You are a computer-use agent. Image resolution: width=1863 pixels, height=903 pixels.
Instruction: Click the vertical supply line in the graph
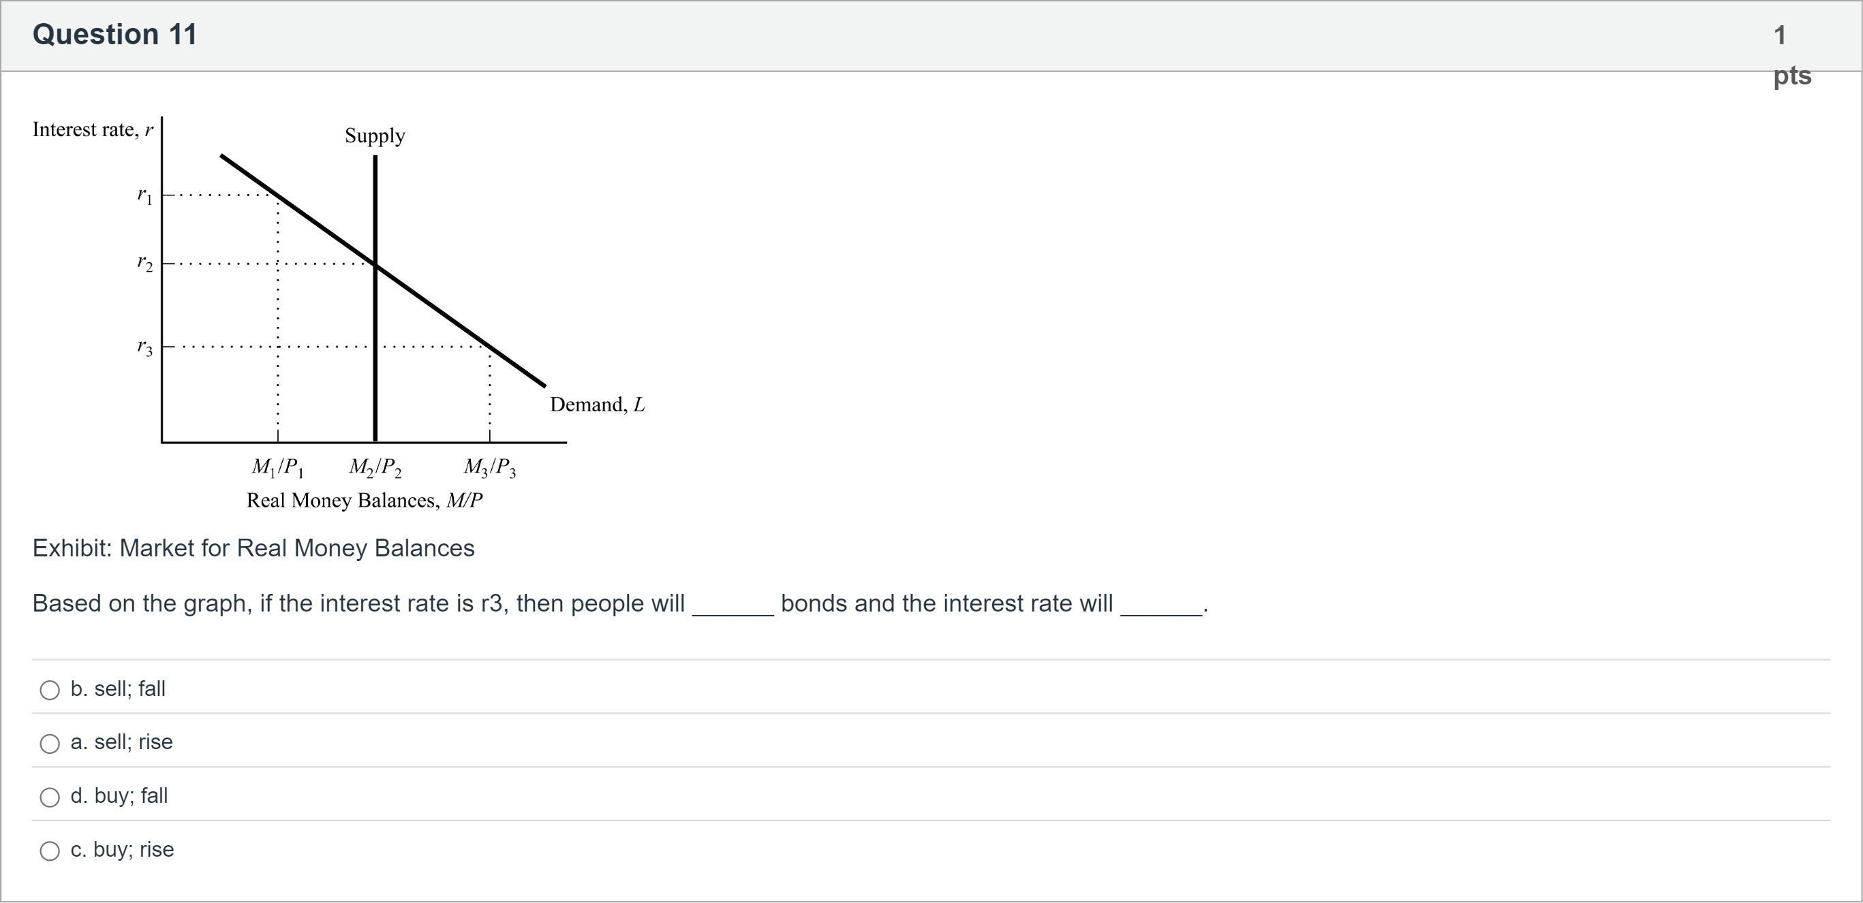click(375, 362)
